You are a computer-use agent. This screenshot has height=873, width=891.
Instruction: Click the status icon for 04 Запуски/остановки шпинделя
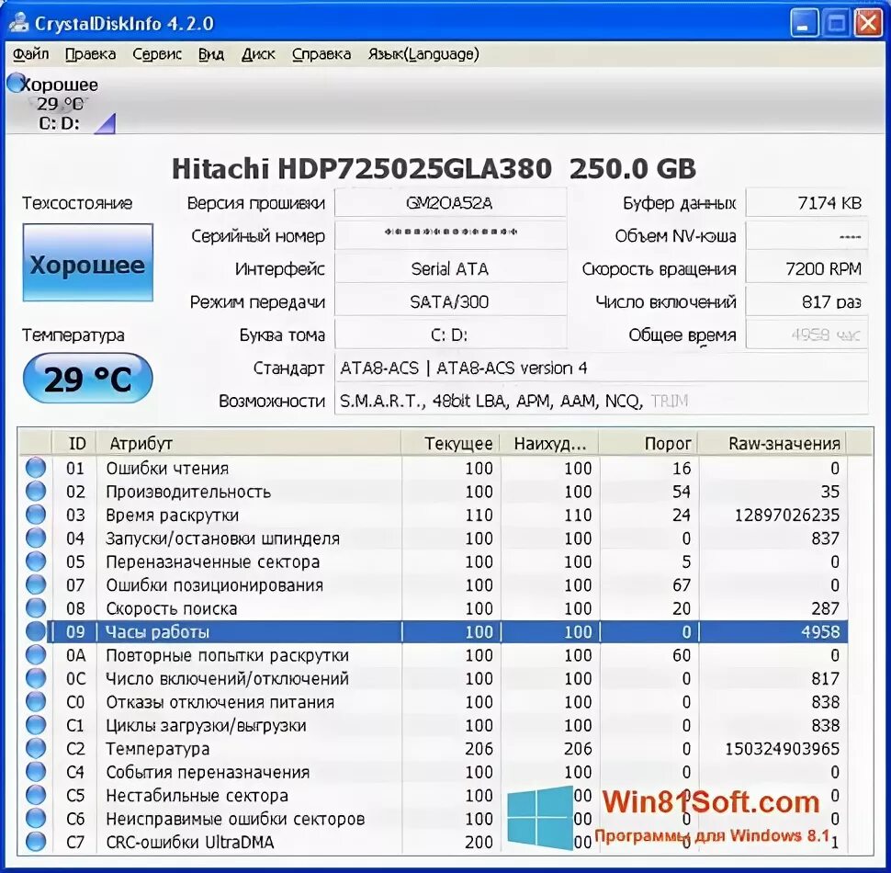coord(35,538)
